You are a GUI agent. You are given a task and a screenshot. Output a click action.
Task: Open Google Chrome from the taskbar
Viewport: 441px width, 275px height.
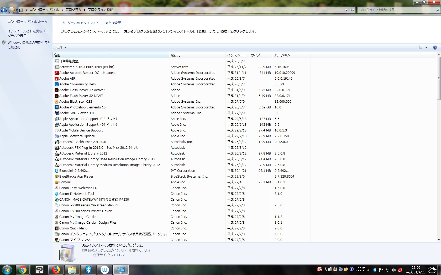pos(23,270)
